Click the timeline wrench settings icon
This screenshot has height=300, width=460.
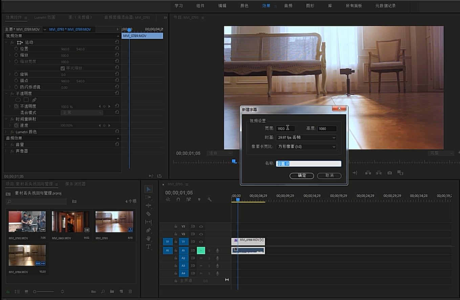[x=209, y=200]
